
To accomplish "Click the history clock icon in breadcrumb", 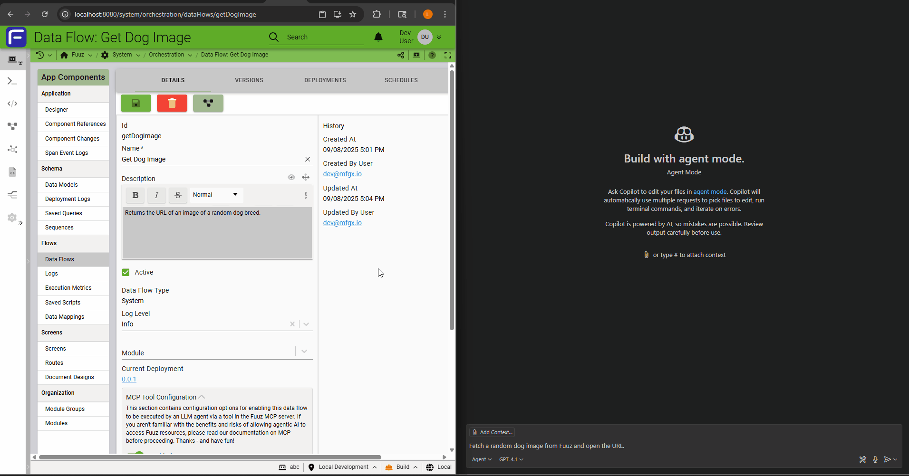I will coord(40,55).
